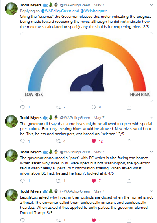Retweet the 3/5 tweet with 4 retweets

[58, 141]
